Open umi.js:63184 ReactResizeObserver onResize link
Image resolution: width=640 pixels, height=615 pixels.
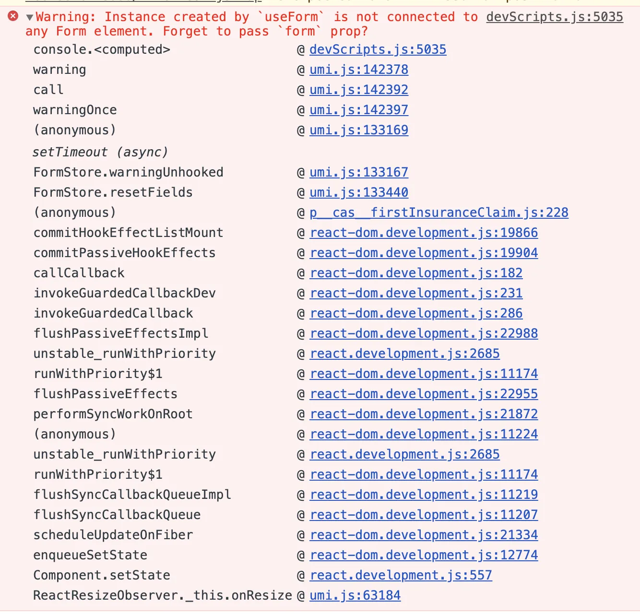pos(355,595)
